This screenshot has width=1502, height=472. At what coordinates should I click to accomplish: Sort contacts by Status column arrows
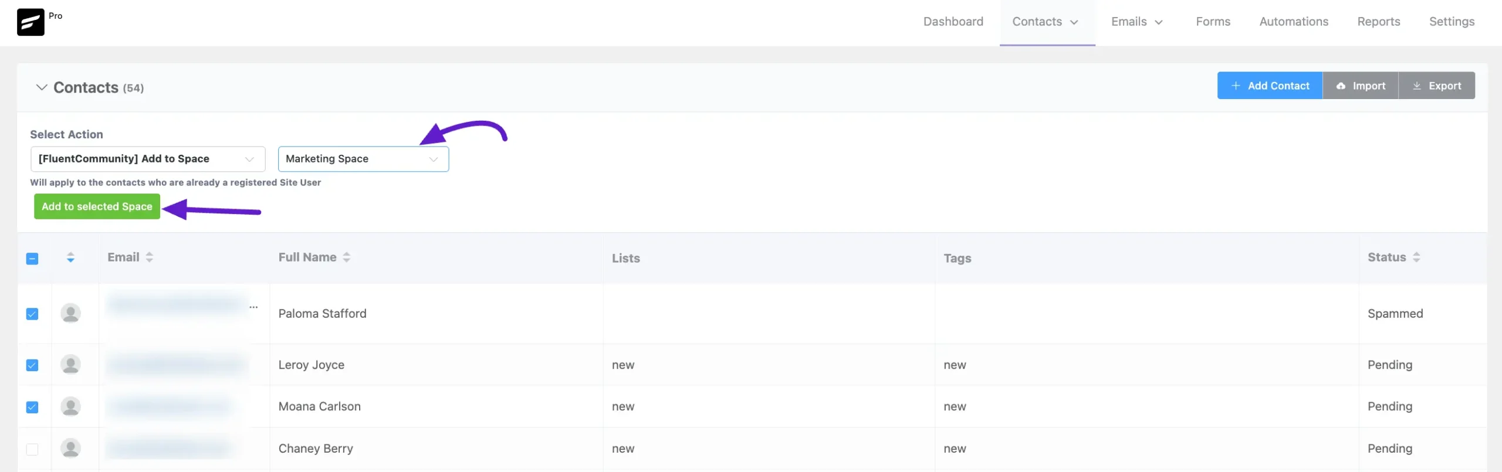[x=1416, y=257]
